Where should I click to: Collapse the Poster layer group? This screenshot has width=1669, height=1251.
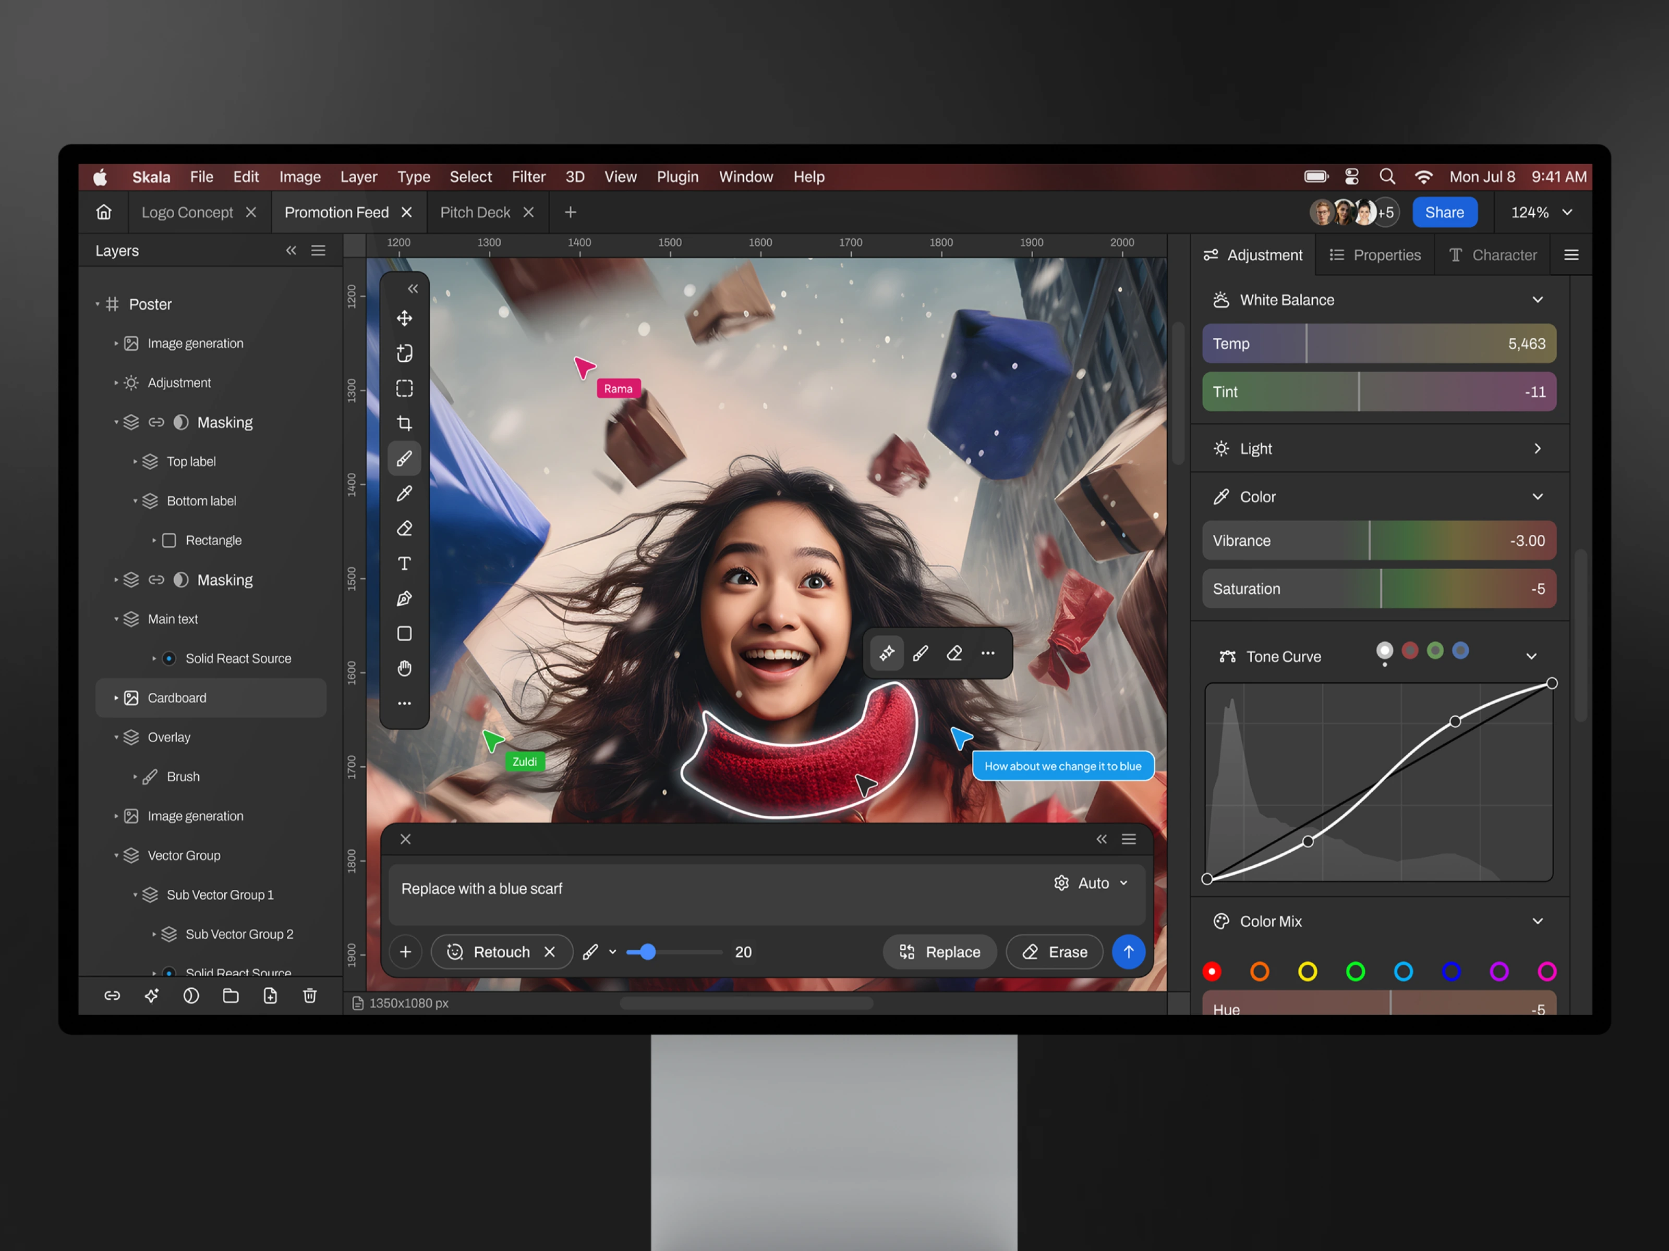pyautogui.click(x=98, y=304)
